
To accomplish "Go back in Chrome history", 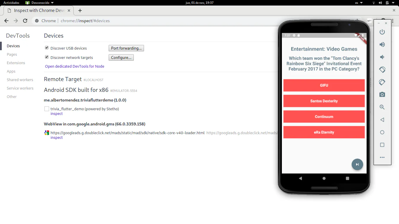I will [x=6, y=21].
